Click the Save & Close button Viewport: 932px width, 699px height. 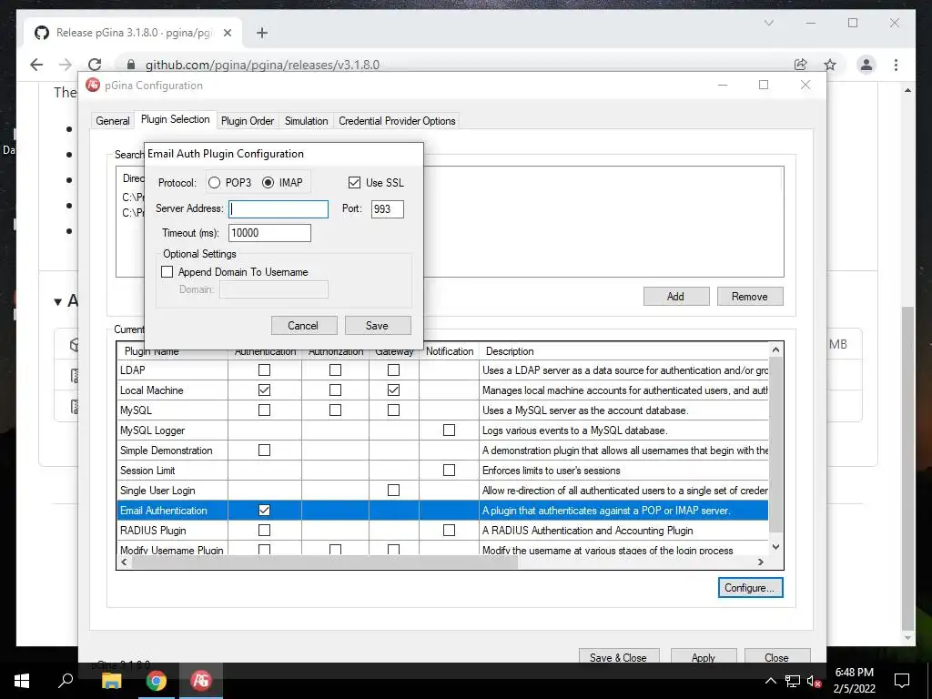coord(618,657)
